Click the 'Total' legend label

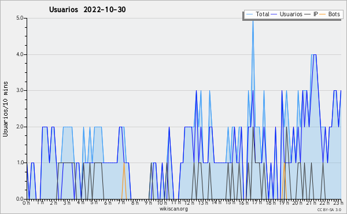click(x=263, y=14)
